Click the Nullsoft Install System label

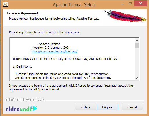(25, 100)
